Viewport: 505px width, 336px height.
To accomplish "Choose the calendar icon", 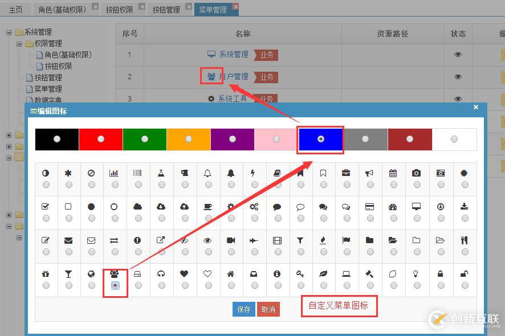I will 393,173.
